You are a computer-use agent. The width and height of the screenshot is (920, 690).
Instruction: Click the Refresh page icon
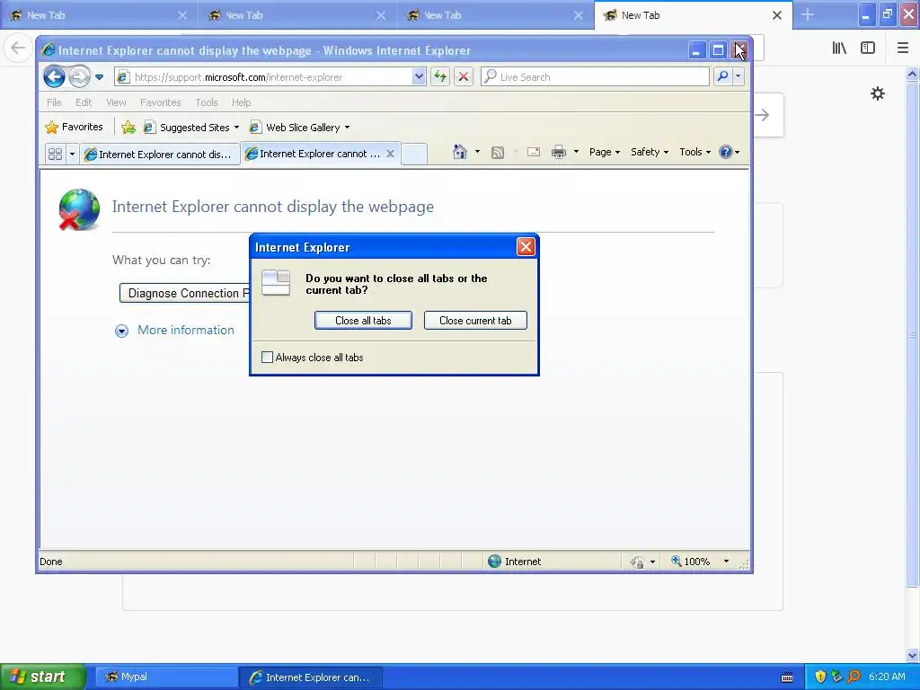[440, 77]
